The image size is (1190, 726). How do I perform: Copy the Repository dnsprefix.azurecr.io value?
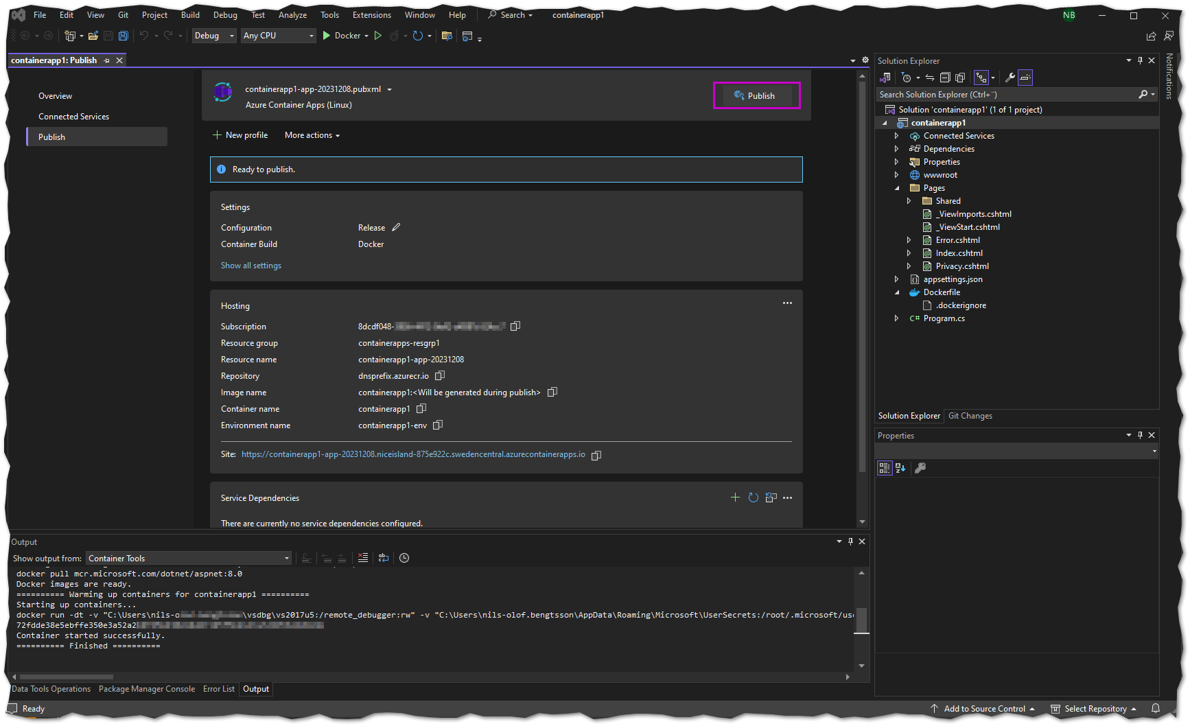(x=440, y=375)
